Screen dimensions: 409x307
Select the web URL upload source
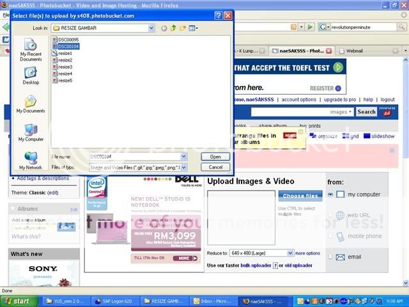tap(330, 215)
